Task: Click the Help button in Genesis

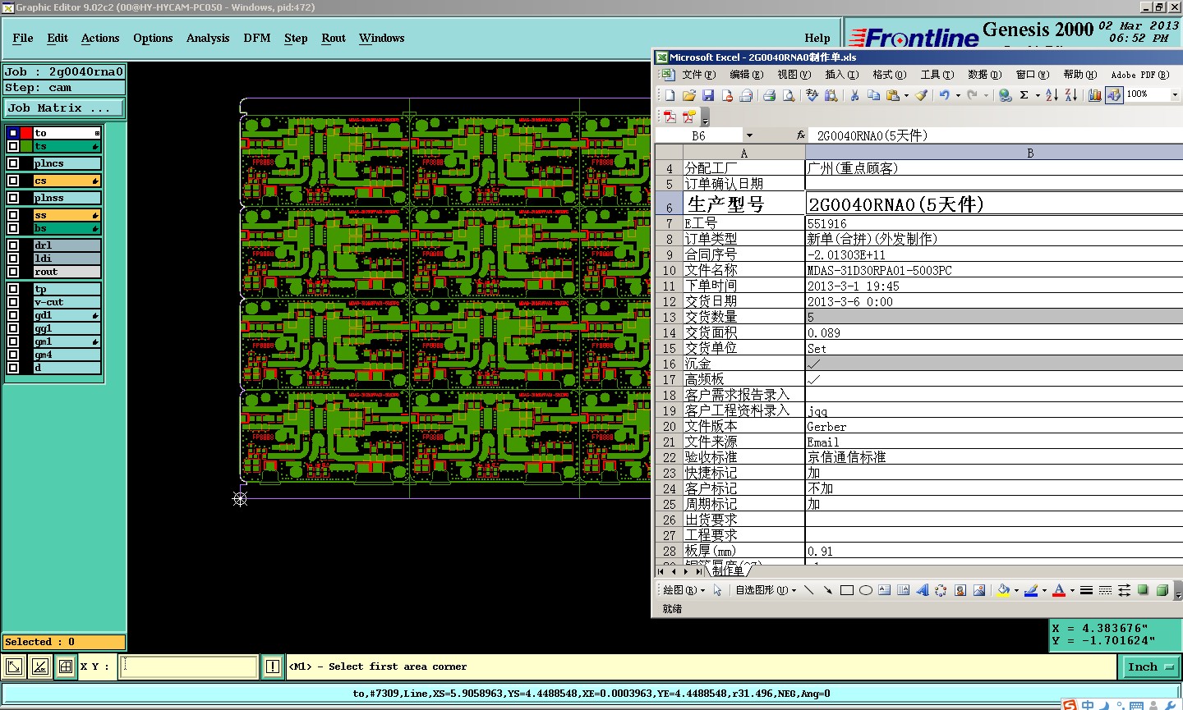Action: 817,39
